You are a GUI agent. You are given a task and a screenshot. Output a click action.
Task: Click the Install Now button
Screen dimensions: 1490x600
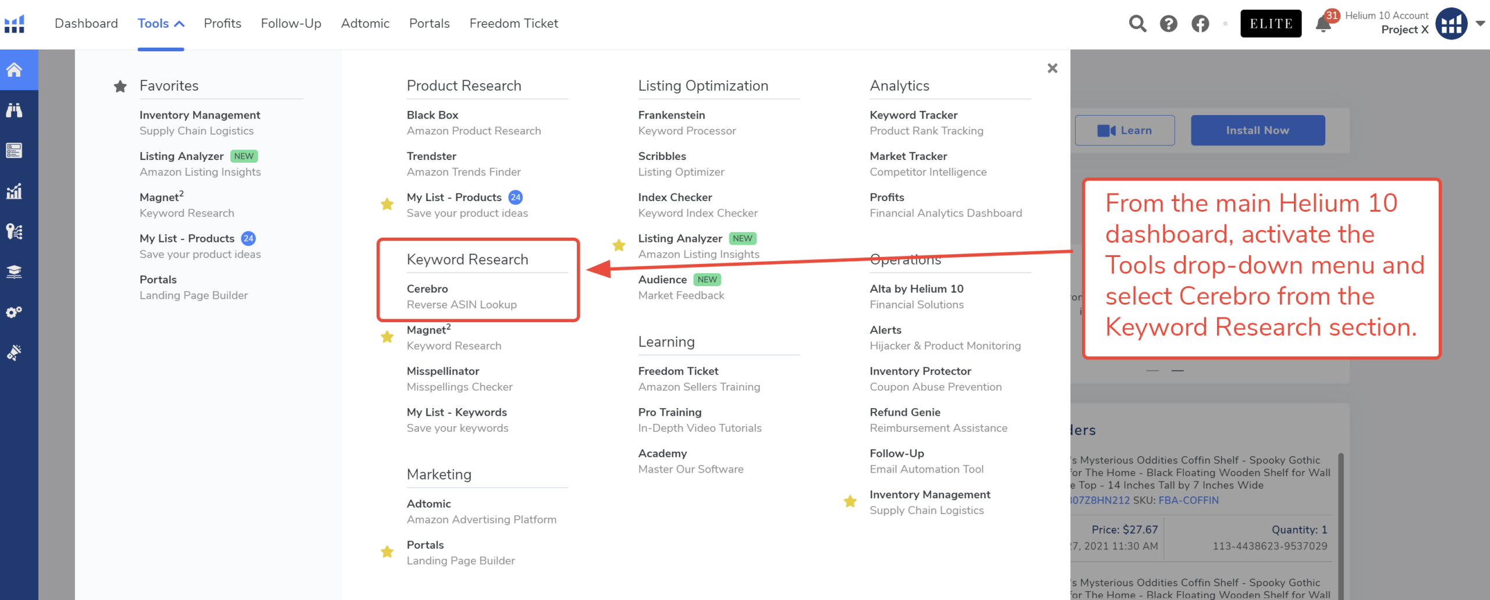1257,130
